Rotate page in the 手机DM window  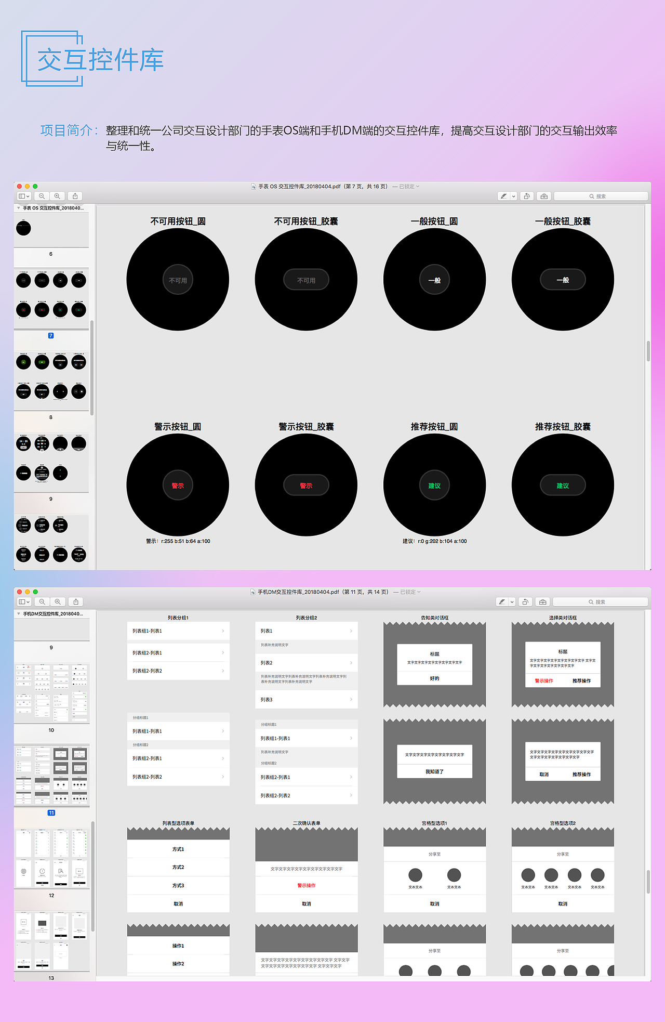(525, 601)
